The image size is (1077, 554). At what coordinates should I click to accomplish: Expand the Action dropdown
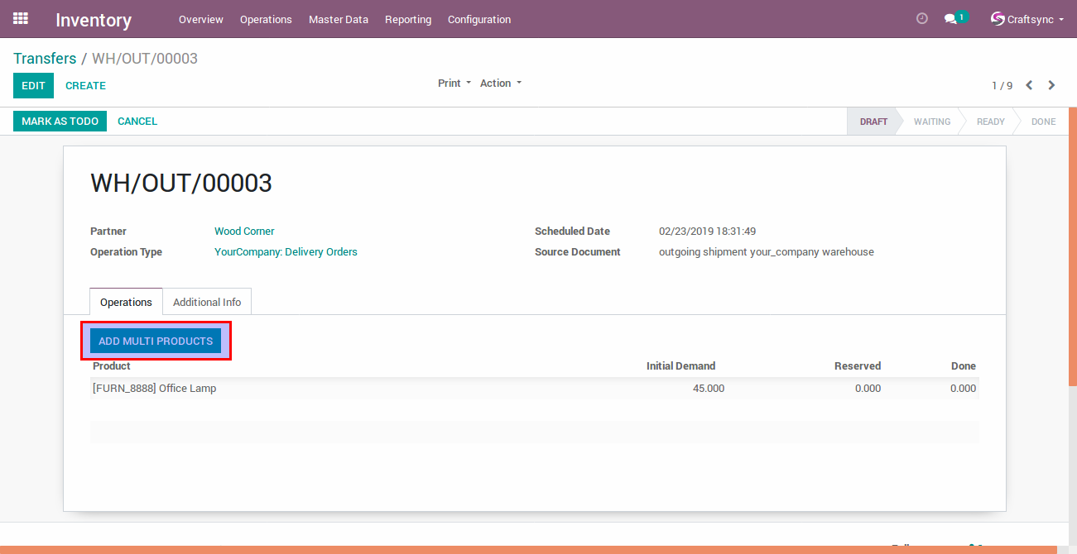500,84
